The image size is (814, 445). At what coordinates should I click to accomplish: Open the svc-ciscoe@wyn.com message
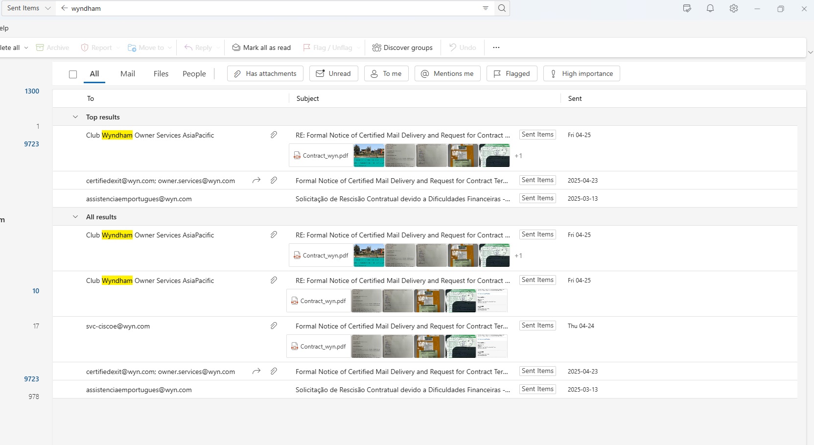tap(425, 339)
